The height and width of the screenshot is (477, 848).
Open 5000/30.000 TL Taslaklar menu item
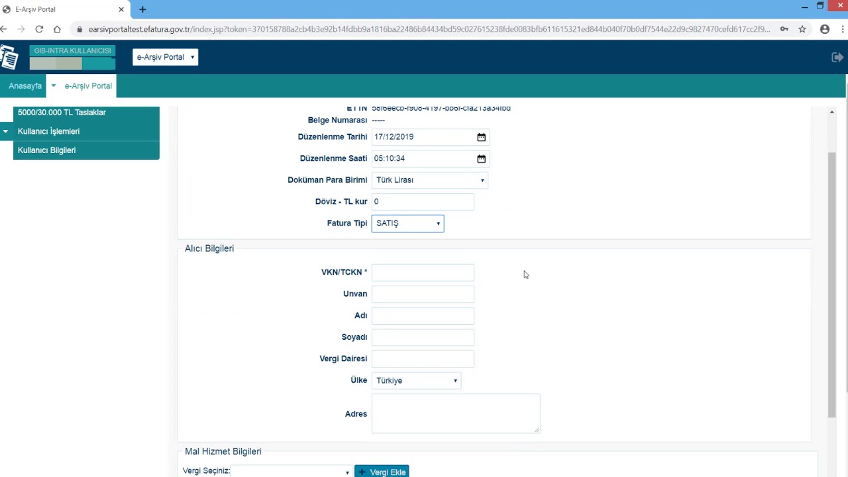86,113
